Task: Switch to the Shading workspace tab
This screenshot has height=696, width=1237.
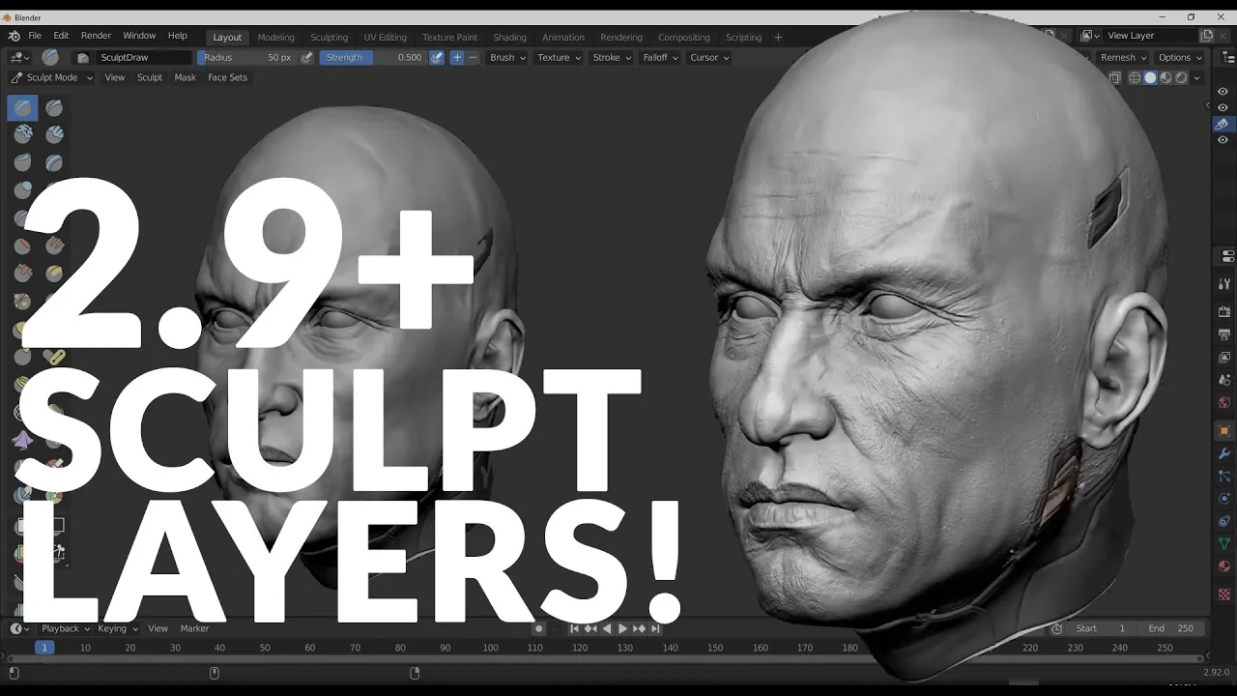Action: tap(509, 37)
